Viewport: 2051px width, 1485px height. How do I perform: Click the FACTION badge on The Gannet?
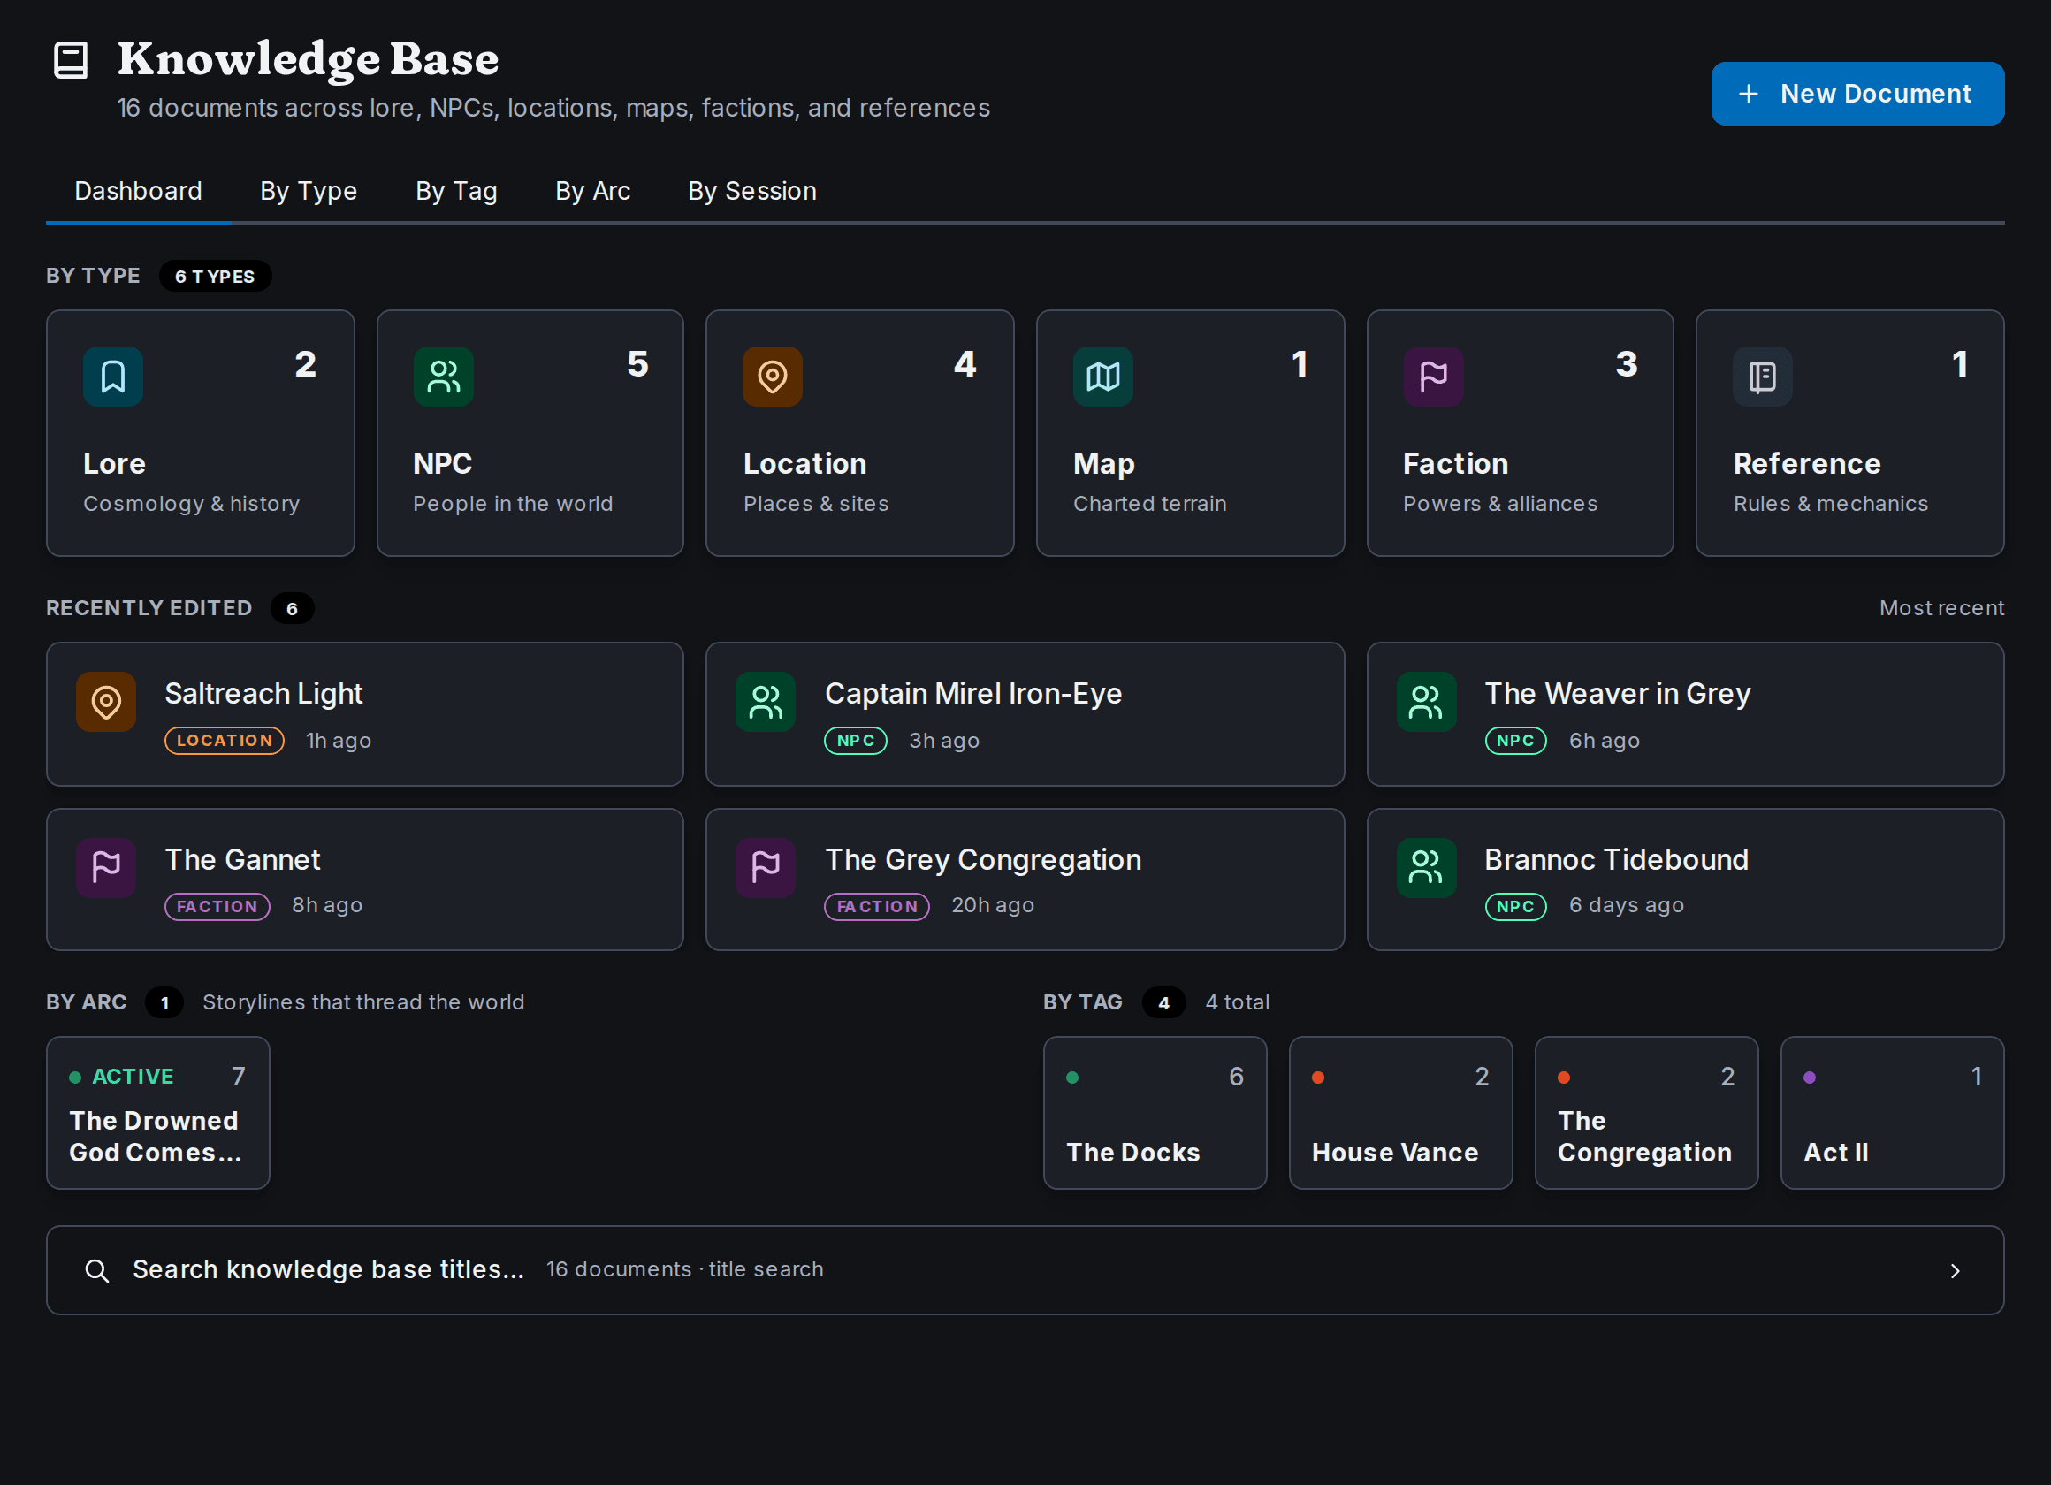(x=217, y=906)
